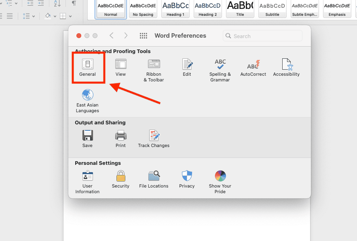Open Accessibility preferences

click(286, 68)
